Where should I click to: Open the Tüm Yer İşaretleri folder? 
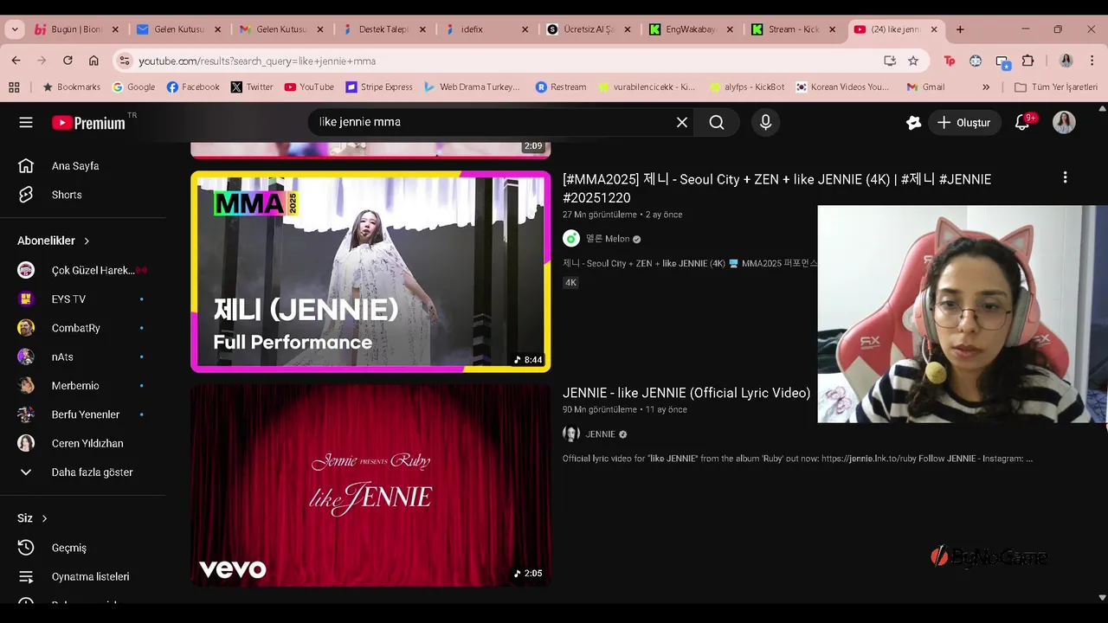pyautogui.click(x=1056, y=87)
